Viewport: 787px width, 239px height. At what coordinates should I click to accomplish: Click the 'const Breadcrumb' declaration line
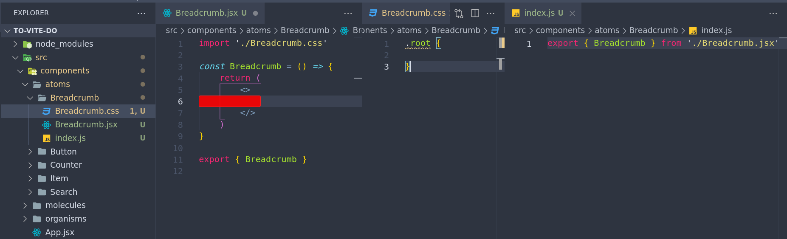266,67
